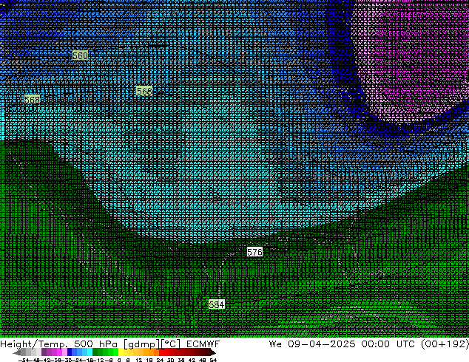The height and width of the screenshot is (362, 469).
Task: Click the dark purple legend swatch at -42
Action: point(44,352)
